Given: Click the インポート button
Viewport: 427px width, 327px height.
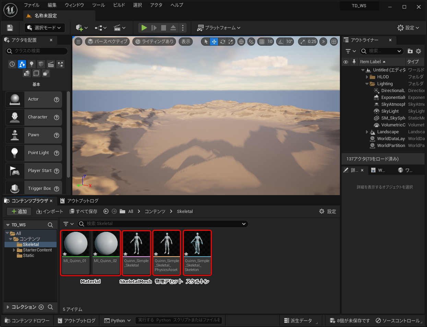Looking at the screenshot, I should pyautogui.click(x=50, y=212).
